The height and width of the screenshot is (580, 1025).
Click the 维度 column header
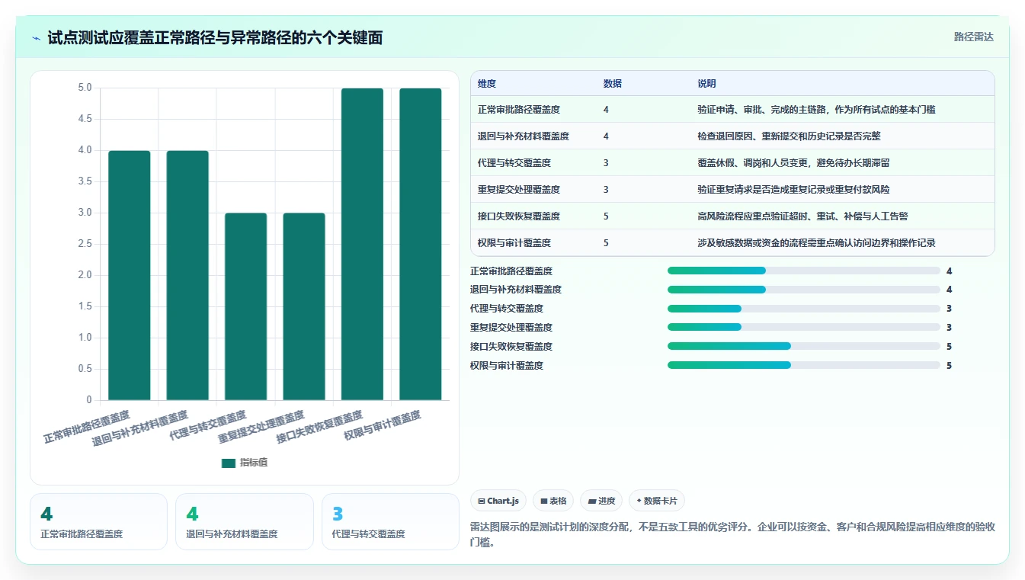click(487, 83)
